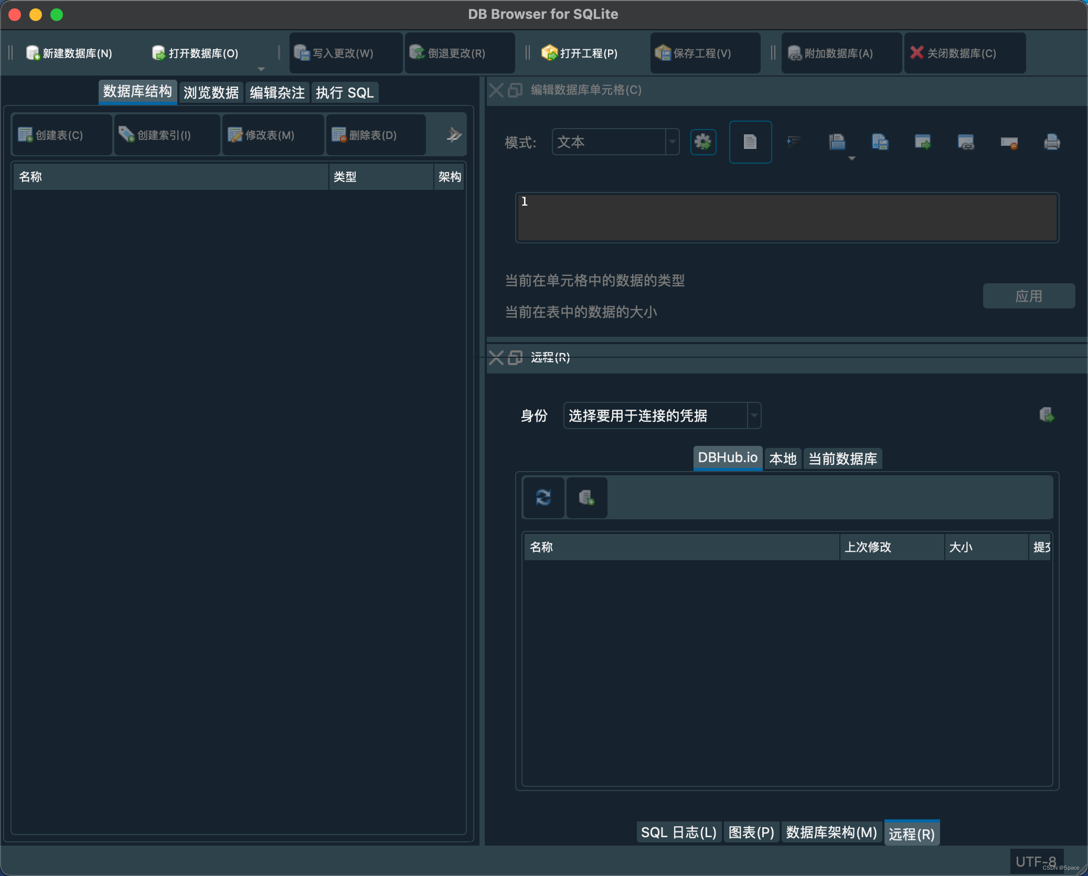Image resolution: width=1088 pixels, height=876 pixels.
Task: Click the 架构 column header
Action: tap(450, 177)
